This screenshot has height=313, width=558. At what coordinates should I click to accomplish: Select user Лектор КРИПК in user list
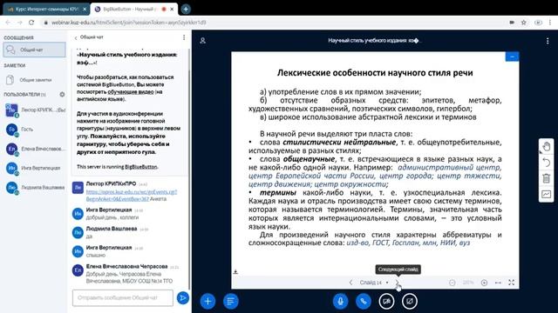point(36,110)
